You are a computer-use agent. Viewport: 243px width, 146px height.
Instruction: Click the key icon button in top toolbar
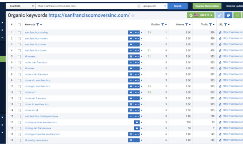coord(219,15)
